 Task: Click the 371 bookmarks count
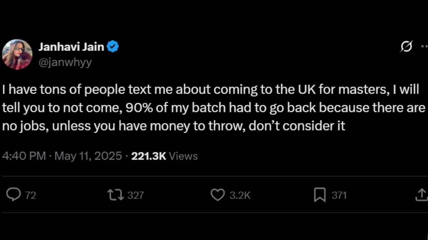coord(339,195)
